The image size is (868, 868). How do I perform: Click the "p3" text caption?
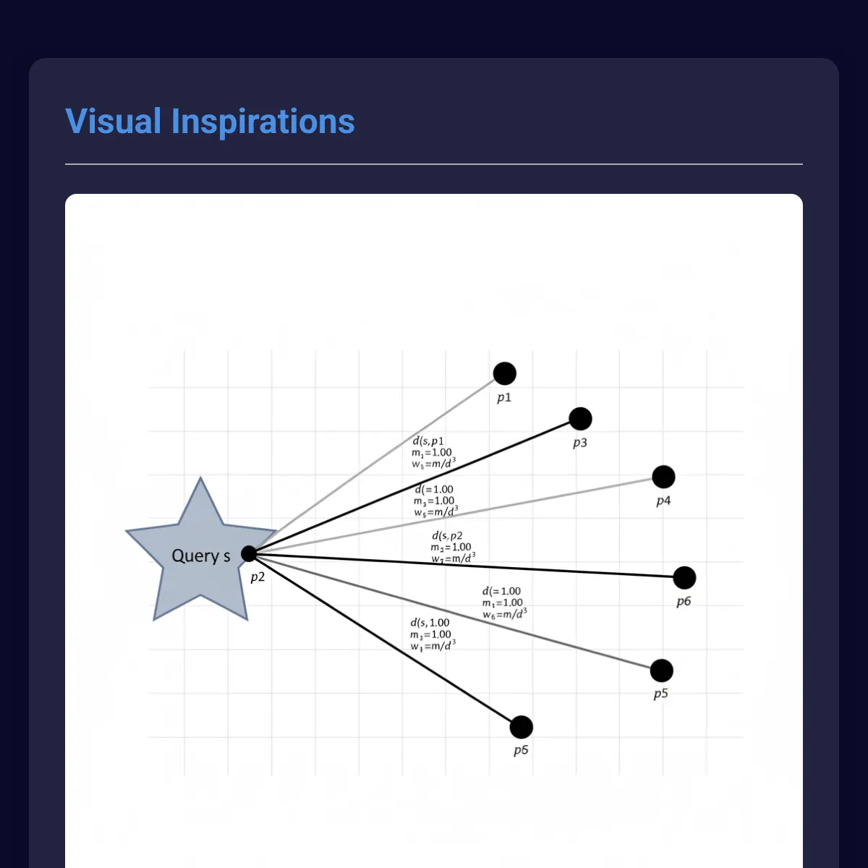click(580, 443)
